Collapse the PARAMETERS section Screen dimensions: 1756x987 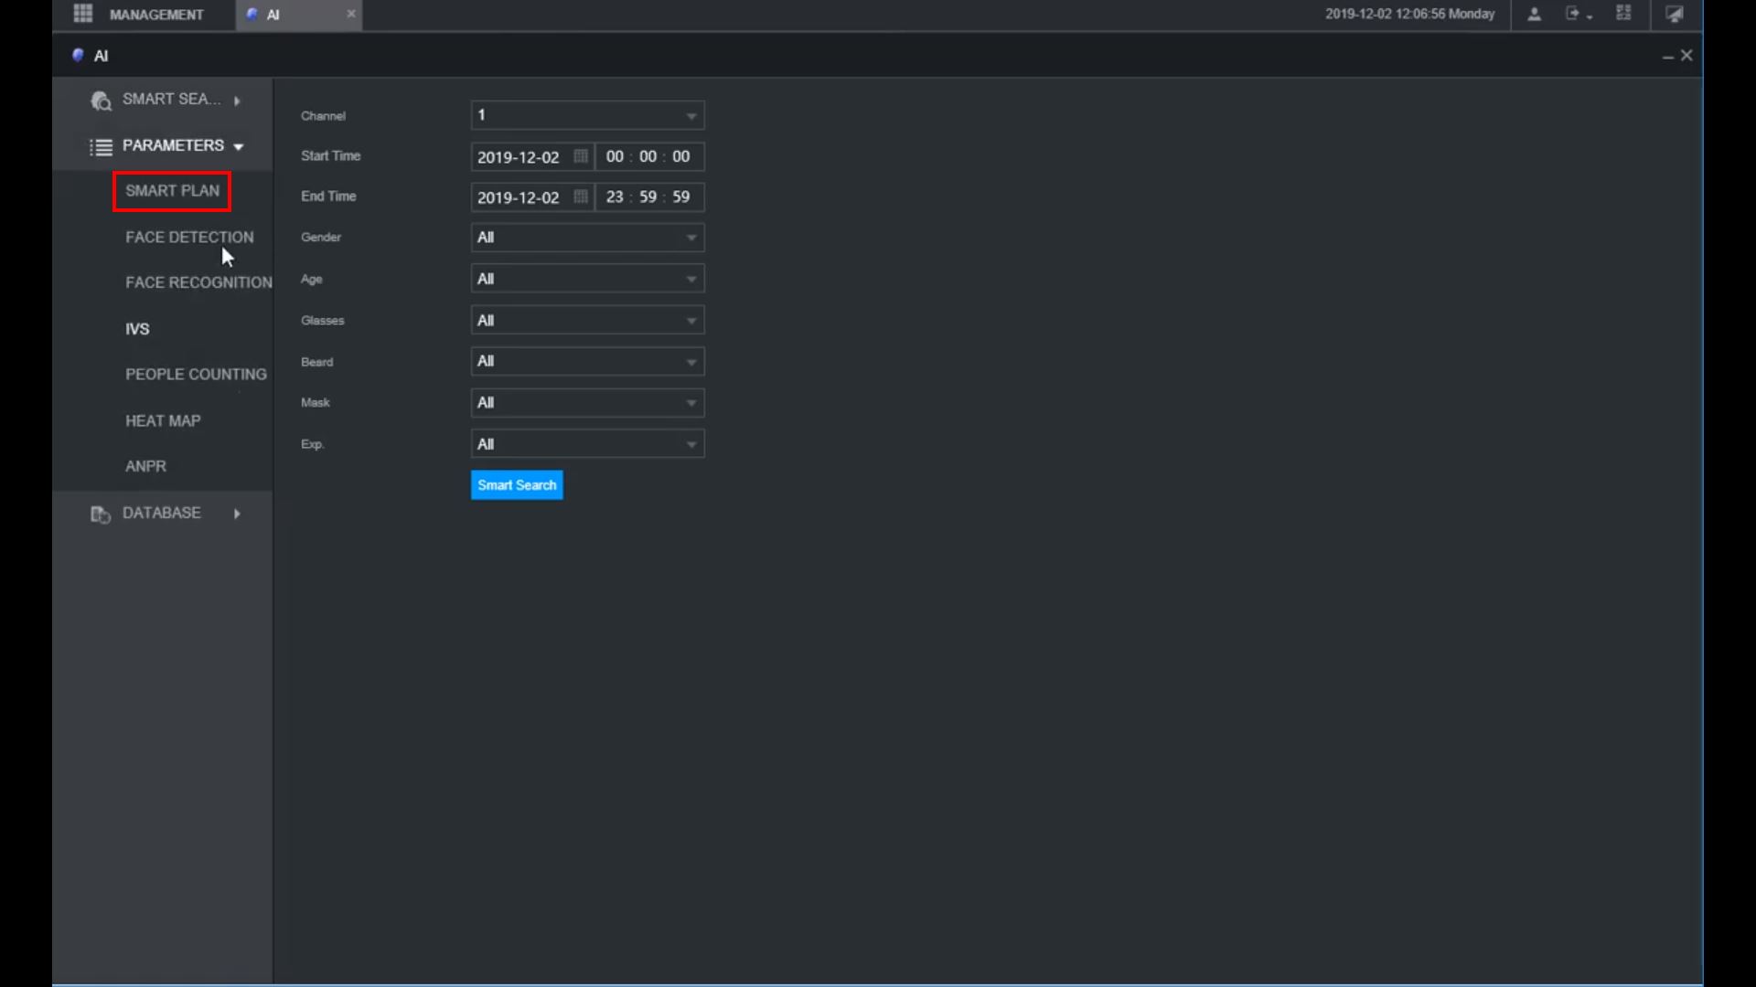[x=174, y=145]
